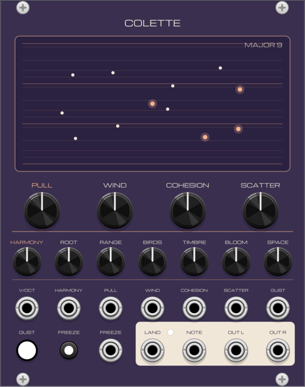The width and height of the screenshot is (305, 387).
Task: Click the PULL large knob
Action: pos(42,210)
